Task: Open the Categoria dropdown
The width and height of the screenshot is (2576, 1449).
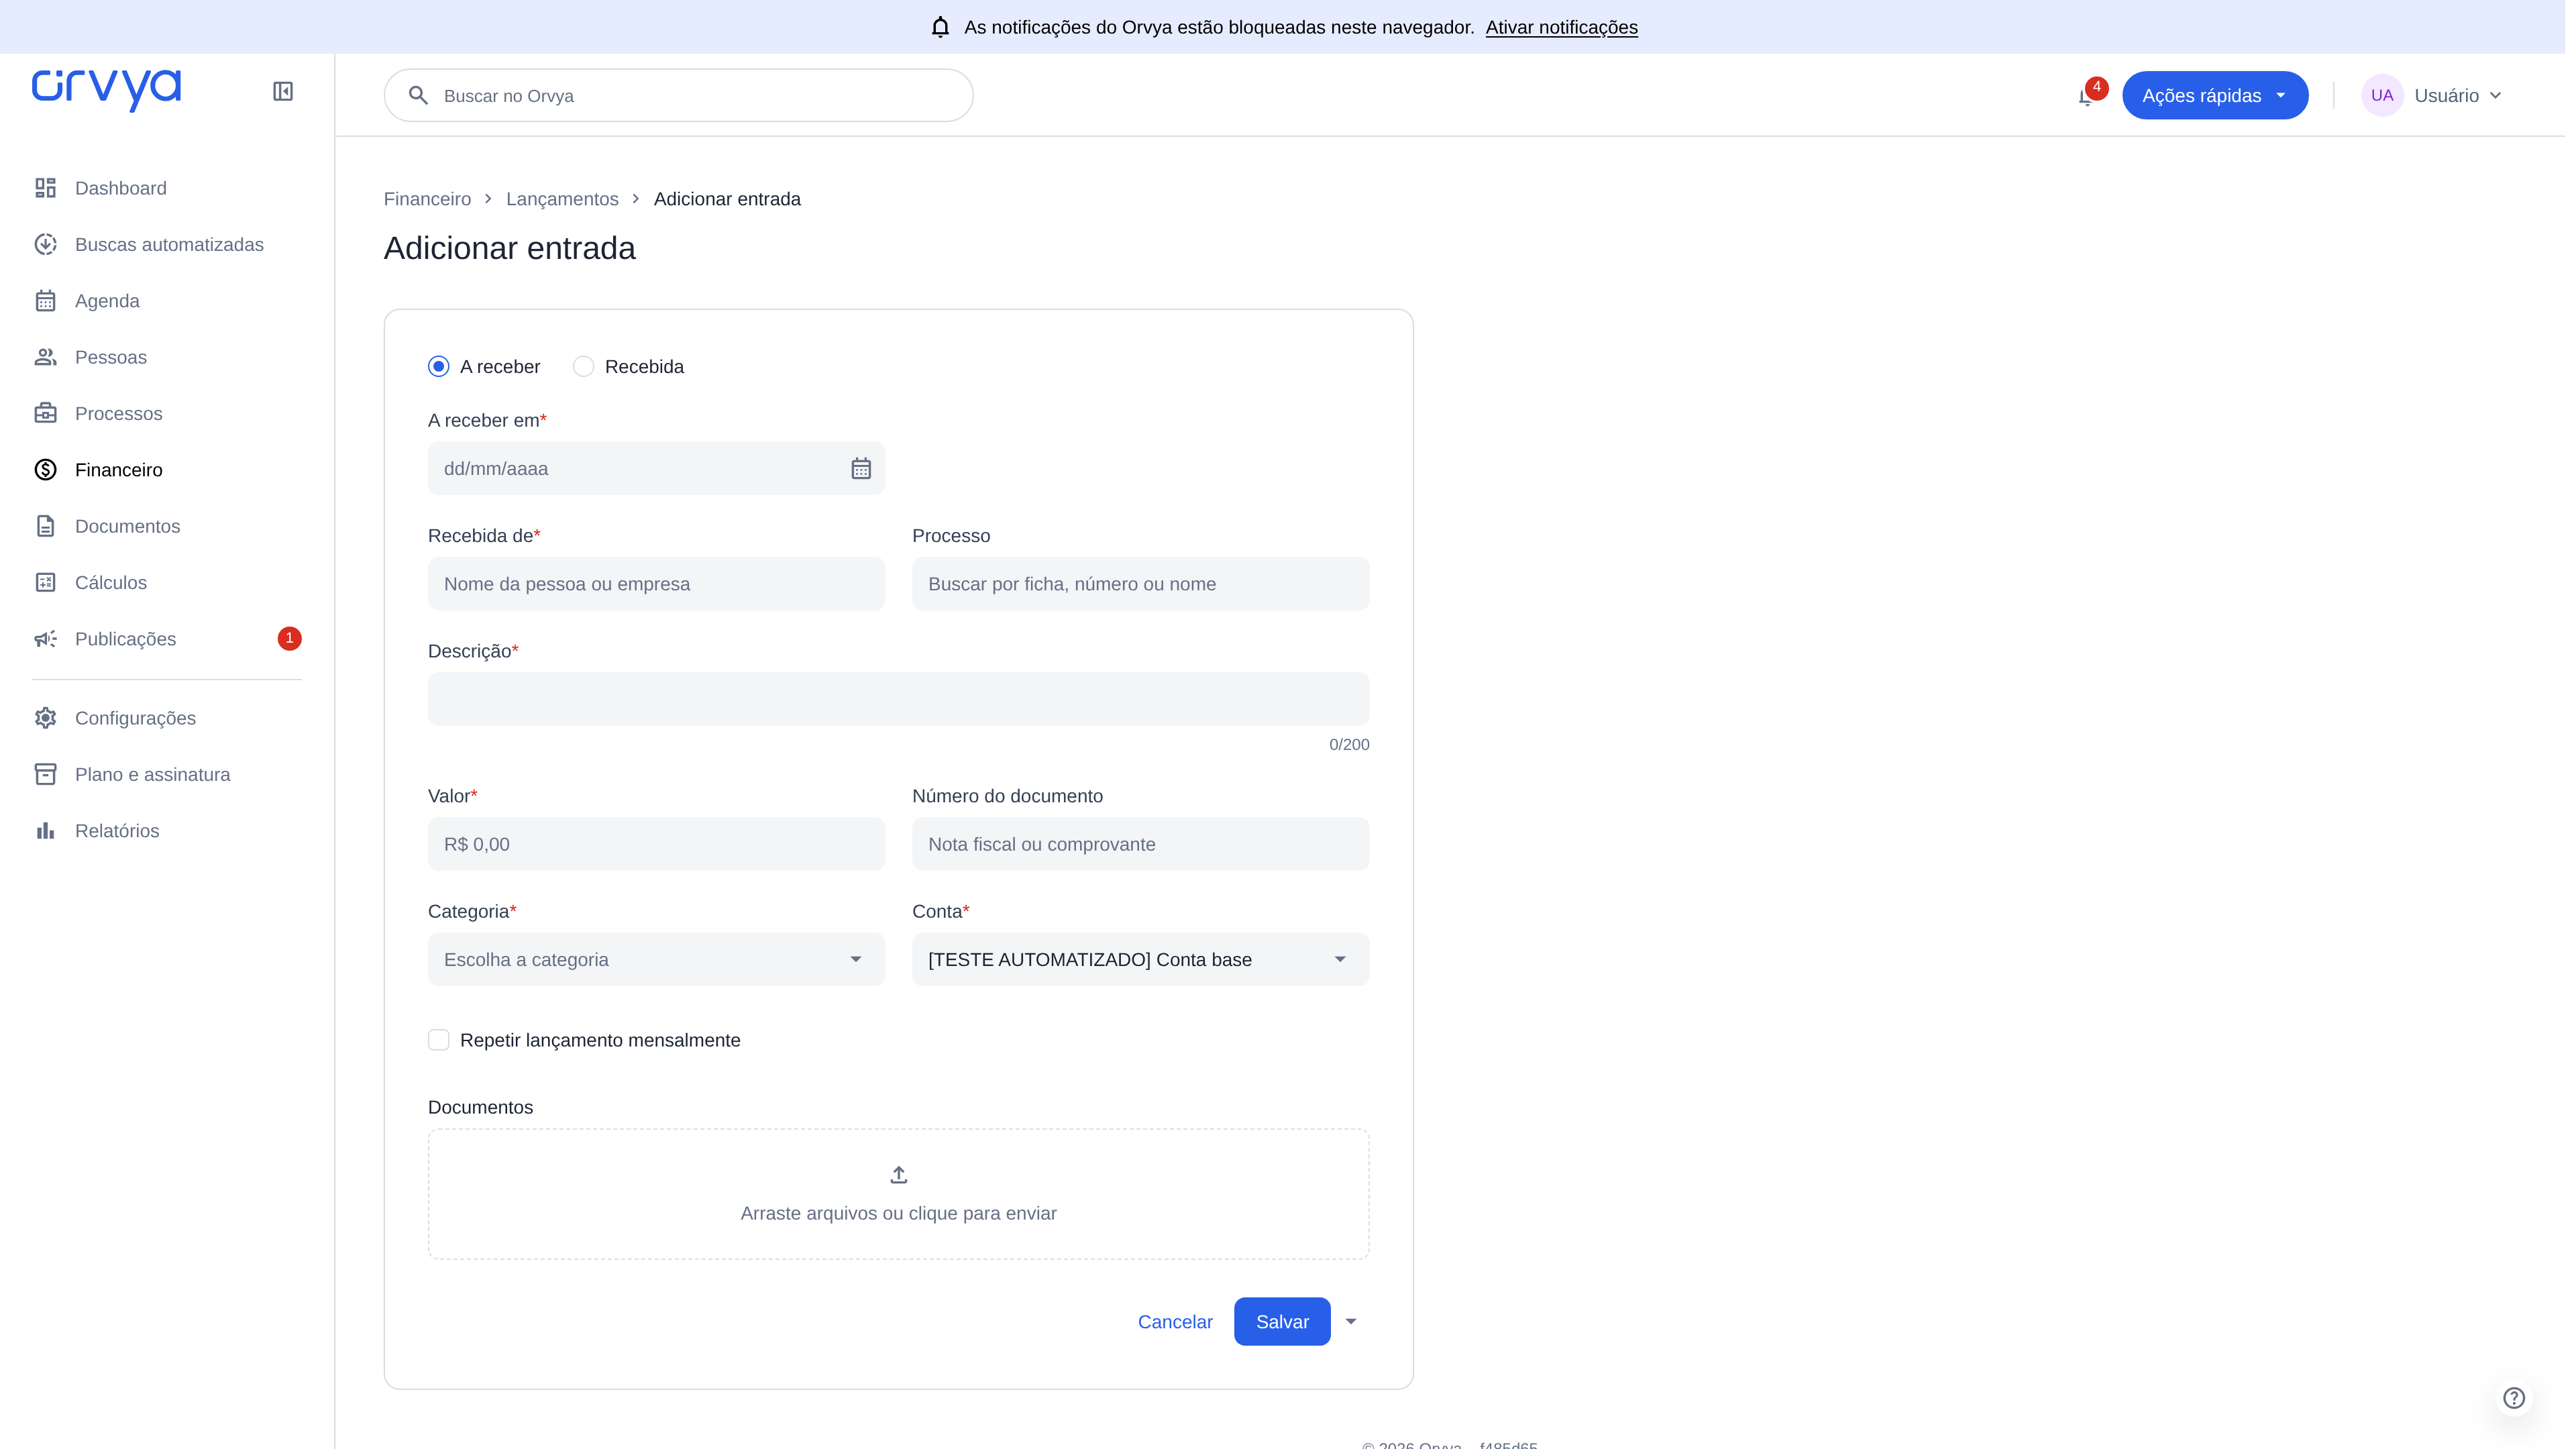Action: coord(656,959)
